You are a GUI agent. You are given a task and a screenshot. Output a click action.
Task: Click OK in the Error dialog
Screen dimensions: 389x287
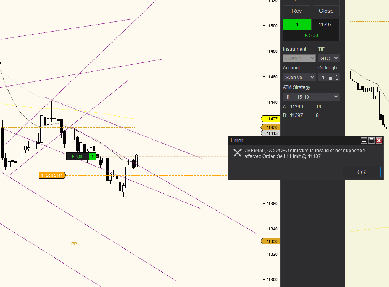[x=361, y=172]
